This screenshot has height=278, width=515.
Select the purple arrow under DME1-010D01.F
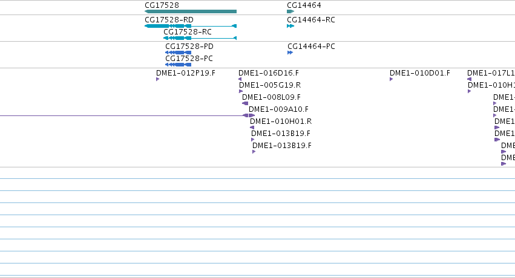(x=391, y=79)
